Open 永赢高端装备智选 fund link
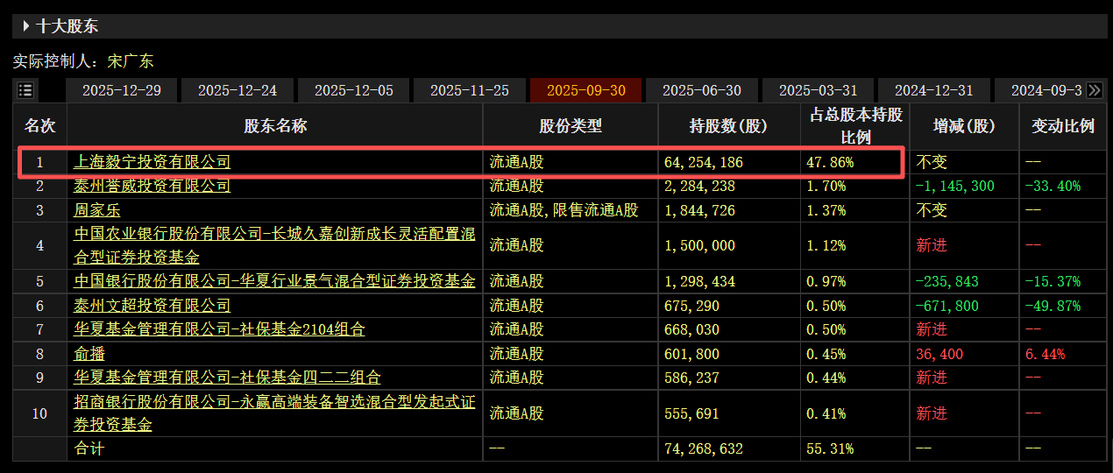 point(274,413)
